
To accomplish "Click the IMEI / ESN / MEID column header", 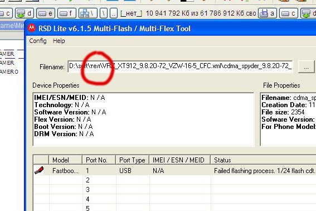I will click(x=180, y=160).
